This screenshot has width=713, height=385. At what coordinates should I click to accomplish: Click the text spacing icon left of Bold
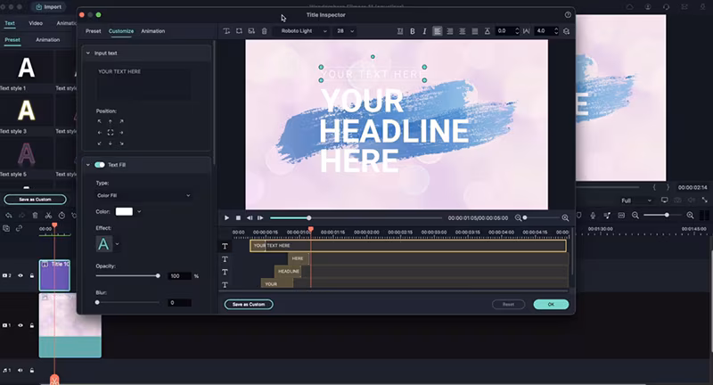[x=400, y=31]
